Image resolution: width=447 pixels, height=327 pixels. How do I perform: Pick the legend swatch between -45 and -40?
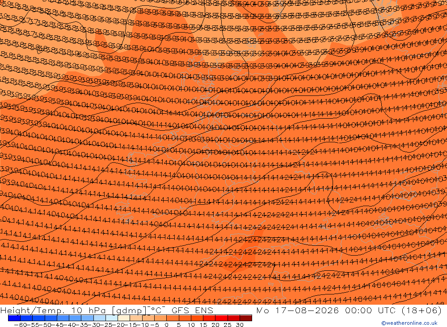[x=63, y=318]
